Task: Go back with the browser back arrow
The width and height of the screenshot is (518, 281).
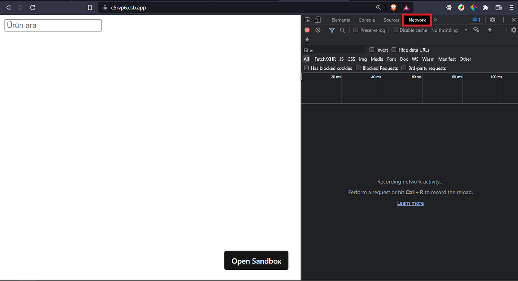Action: [8, 7]
